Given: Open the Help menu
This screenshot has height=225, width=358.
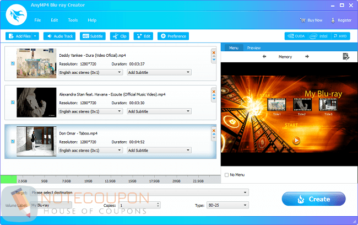Looking at the screenshot, I should coord(92,20).
